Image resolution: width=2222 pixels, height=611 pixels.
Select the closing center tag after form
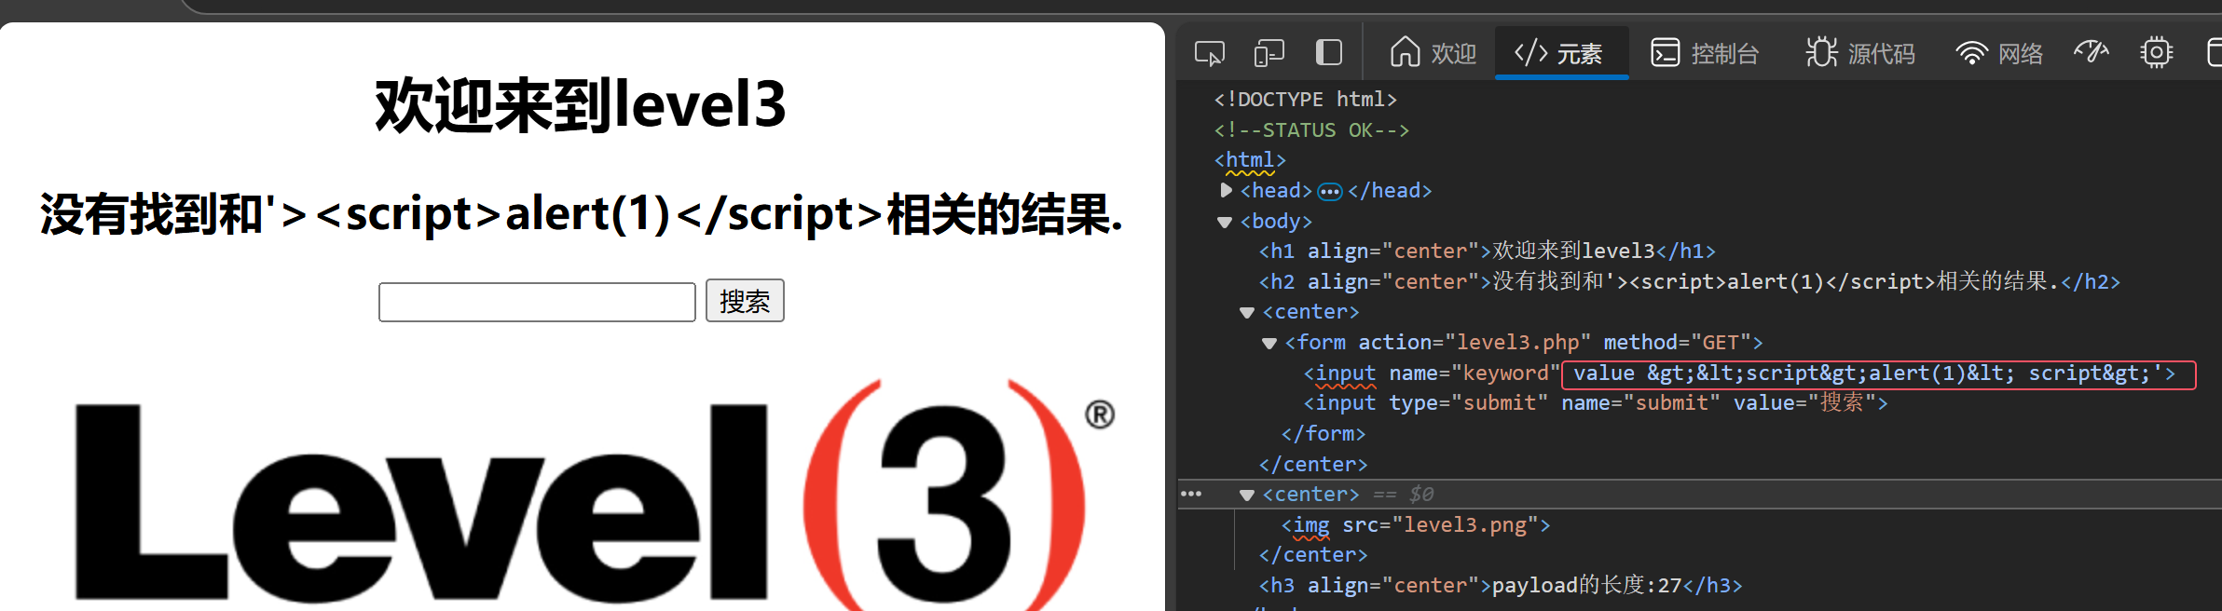click(1313, 464)
